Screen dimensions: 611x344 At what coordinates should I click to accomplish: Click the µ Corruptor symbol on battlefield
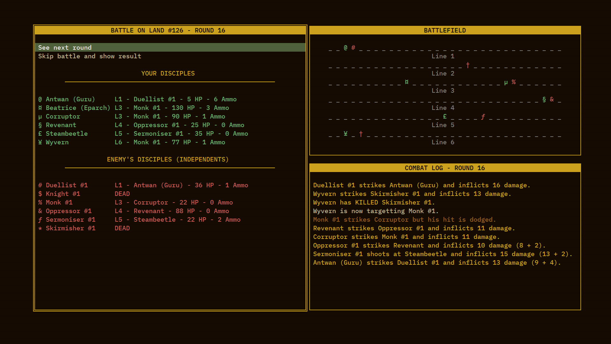tap(506, 82)
